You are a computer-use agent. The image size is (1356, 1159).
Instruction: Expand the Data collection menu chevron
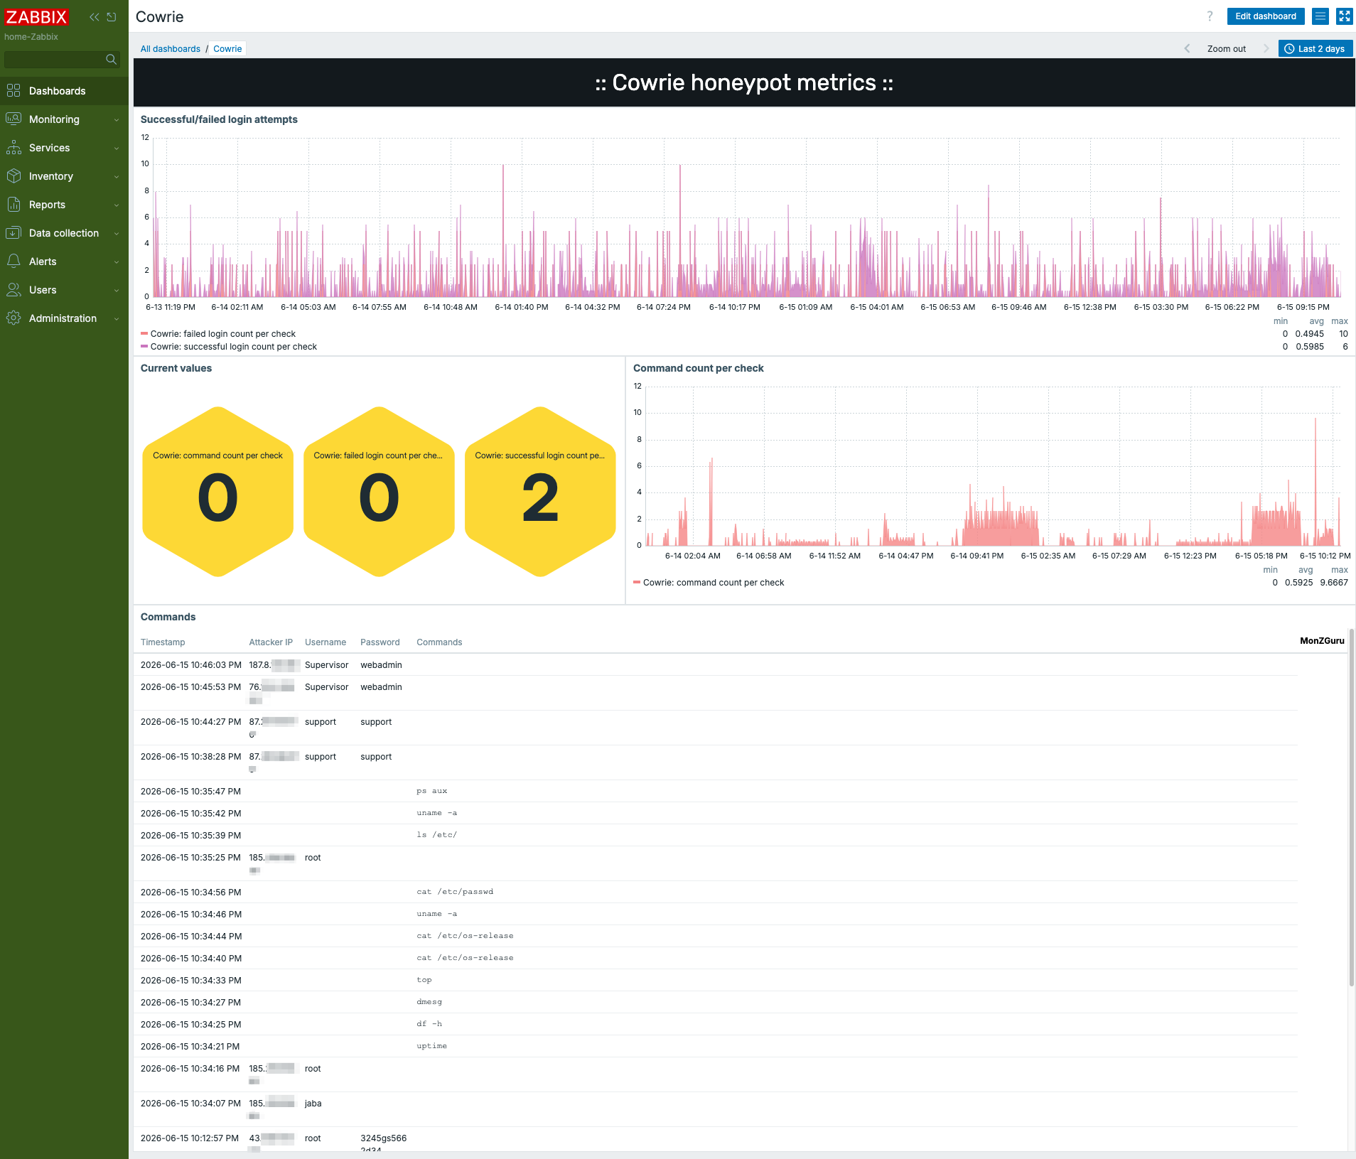[x=117, y=233]
